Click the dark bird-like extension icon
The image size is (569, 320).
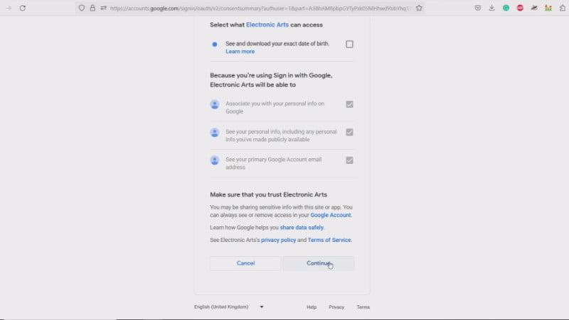[534, 8]
